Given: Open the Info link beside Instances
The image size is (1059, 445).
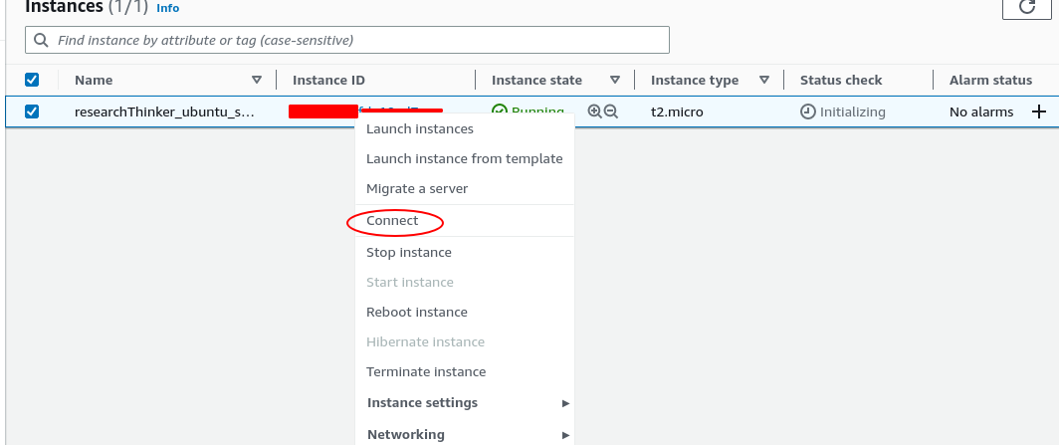Looking at the screenshot, I should (168, 8).
